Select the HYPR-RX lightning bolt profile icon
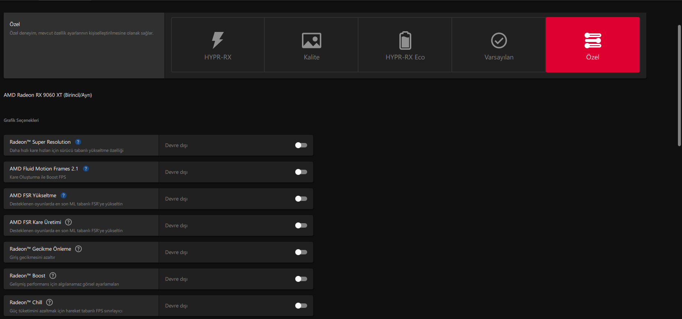The image size is (682, 319). click(x=218, y=40)
